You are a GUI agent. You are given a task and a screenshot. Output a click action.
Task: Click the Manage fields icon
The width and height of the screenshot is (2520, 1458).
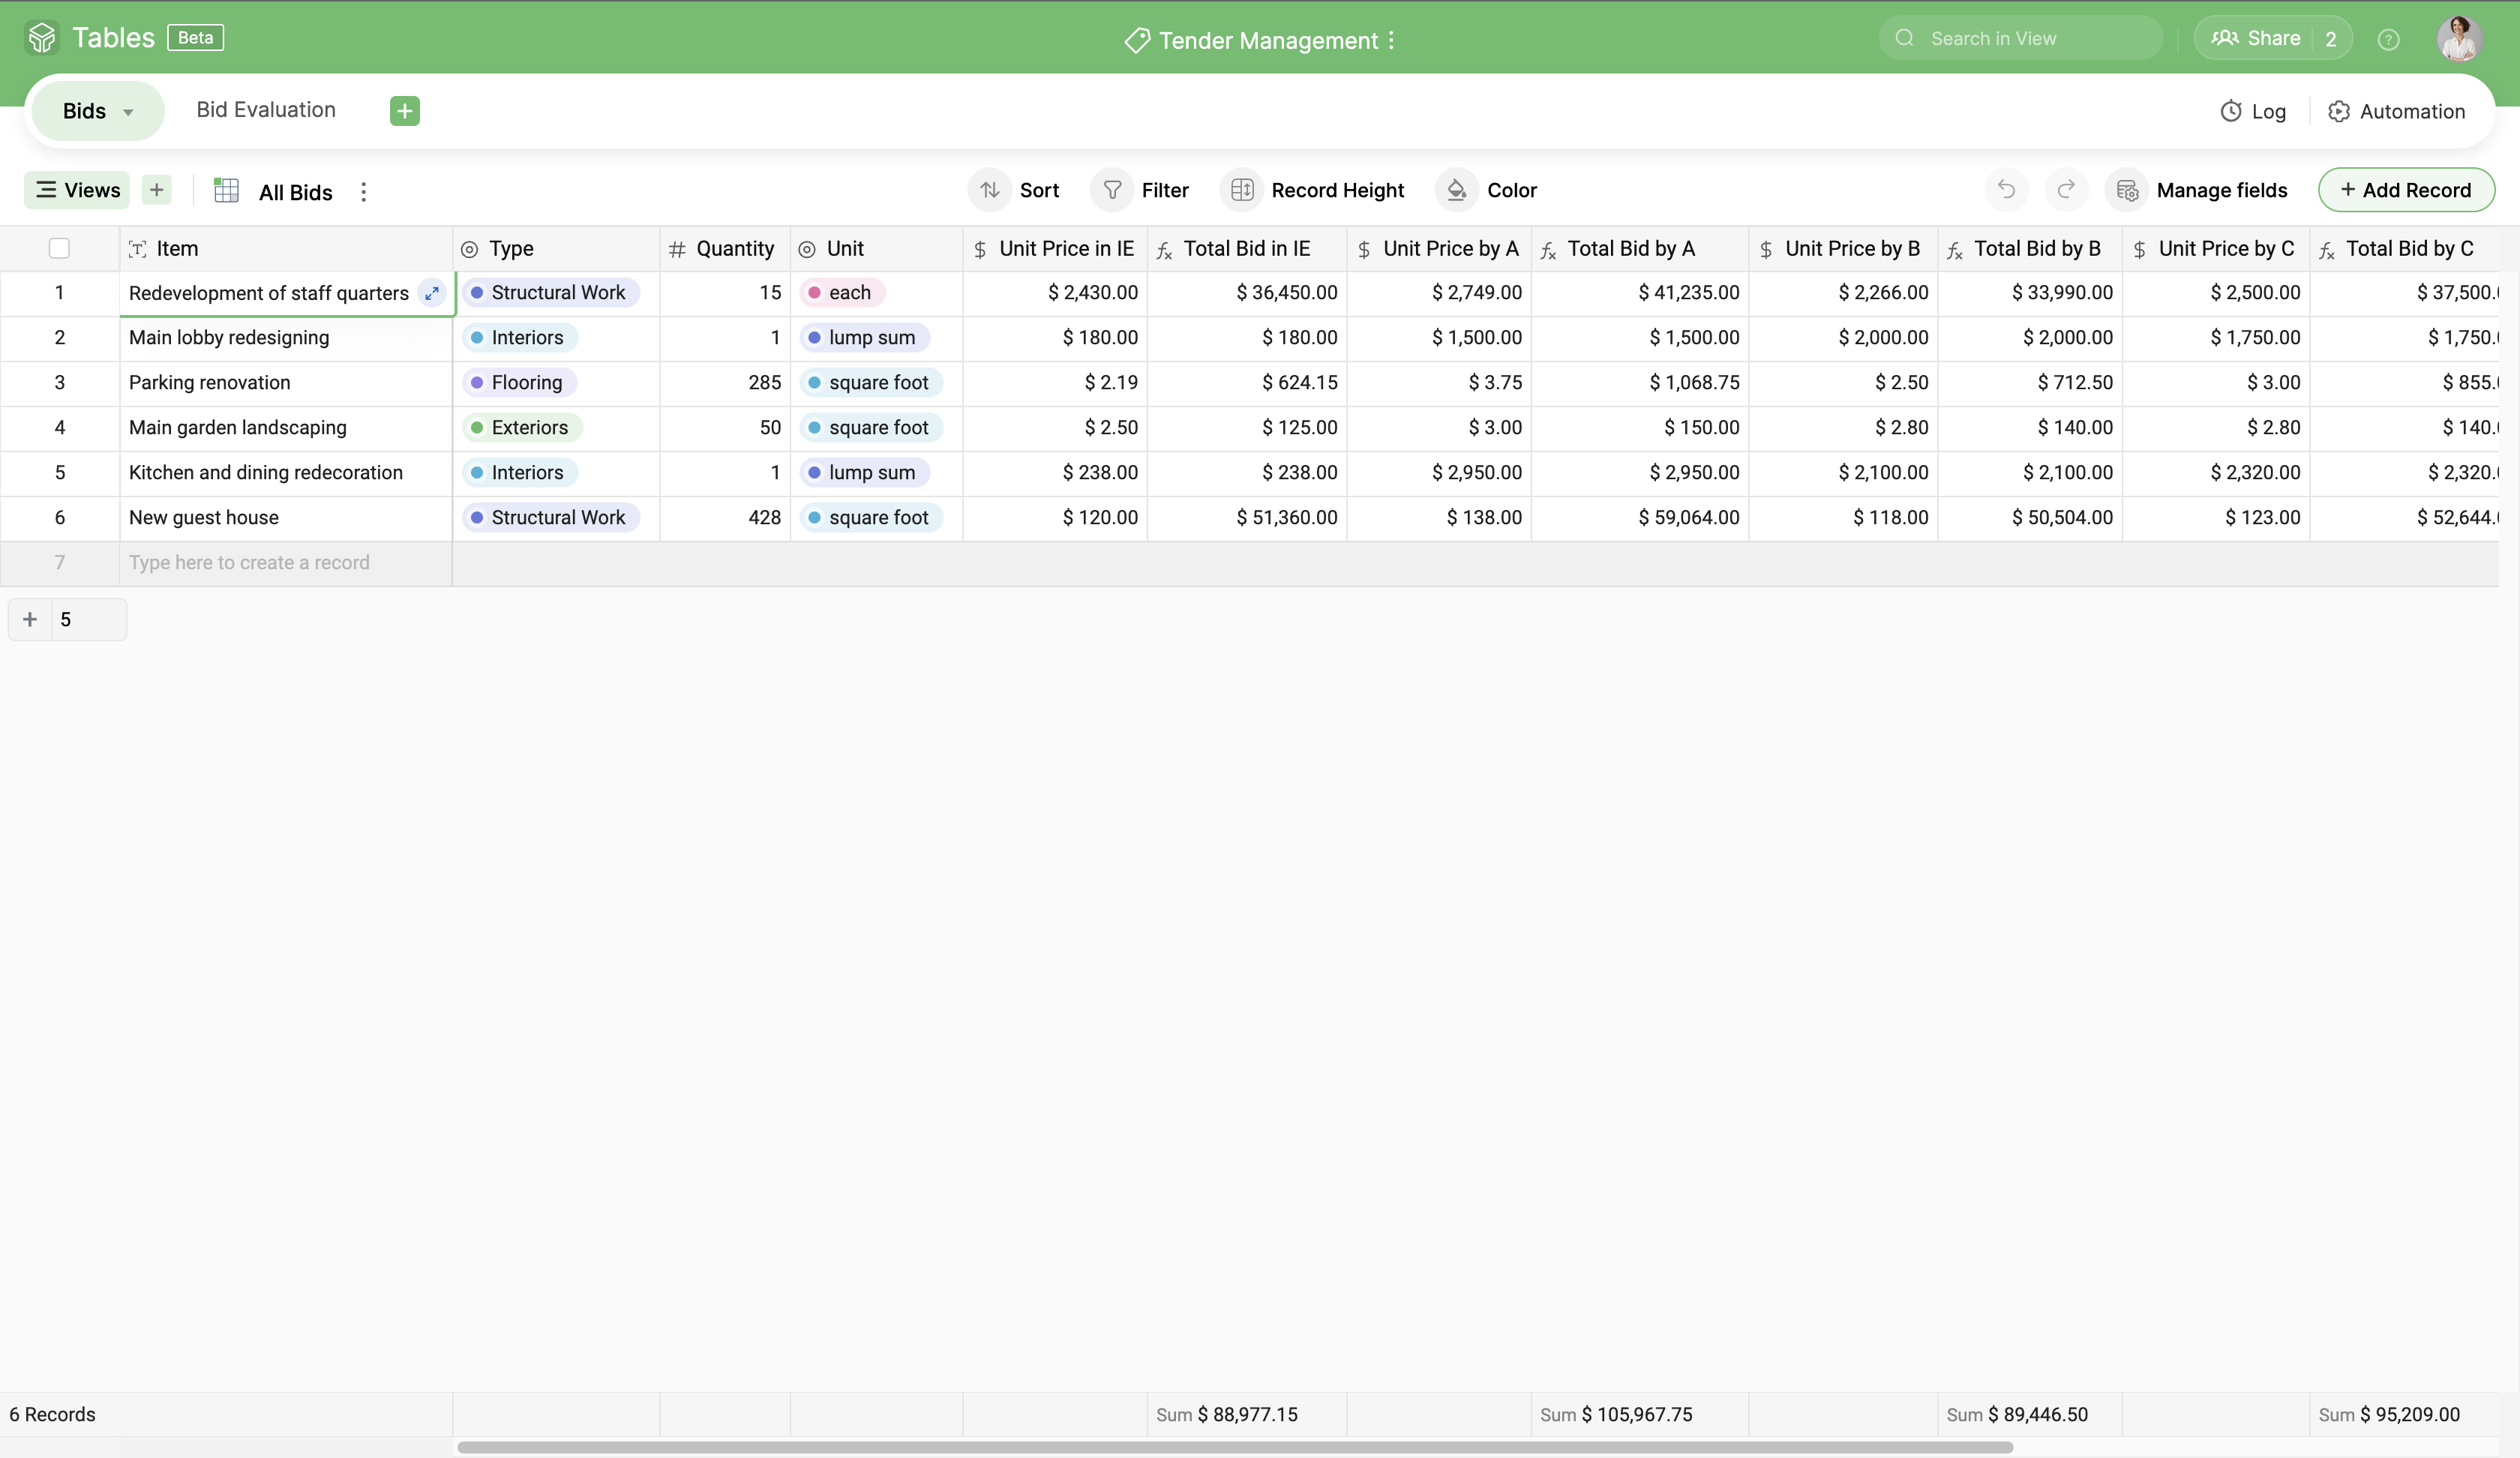2127,190
